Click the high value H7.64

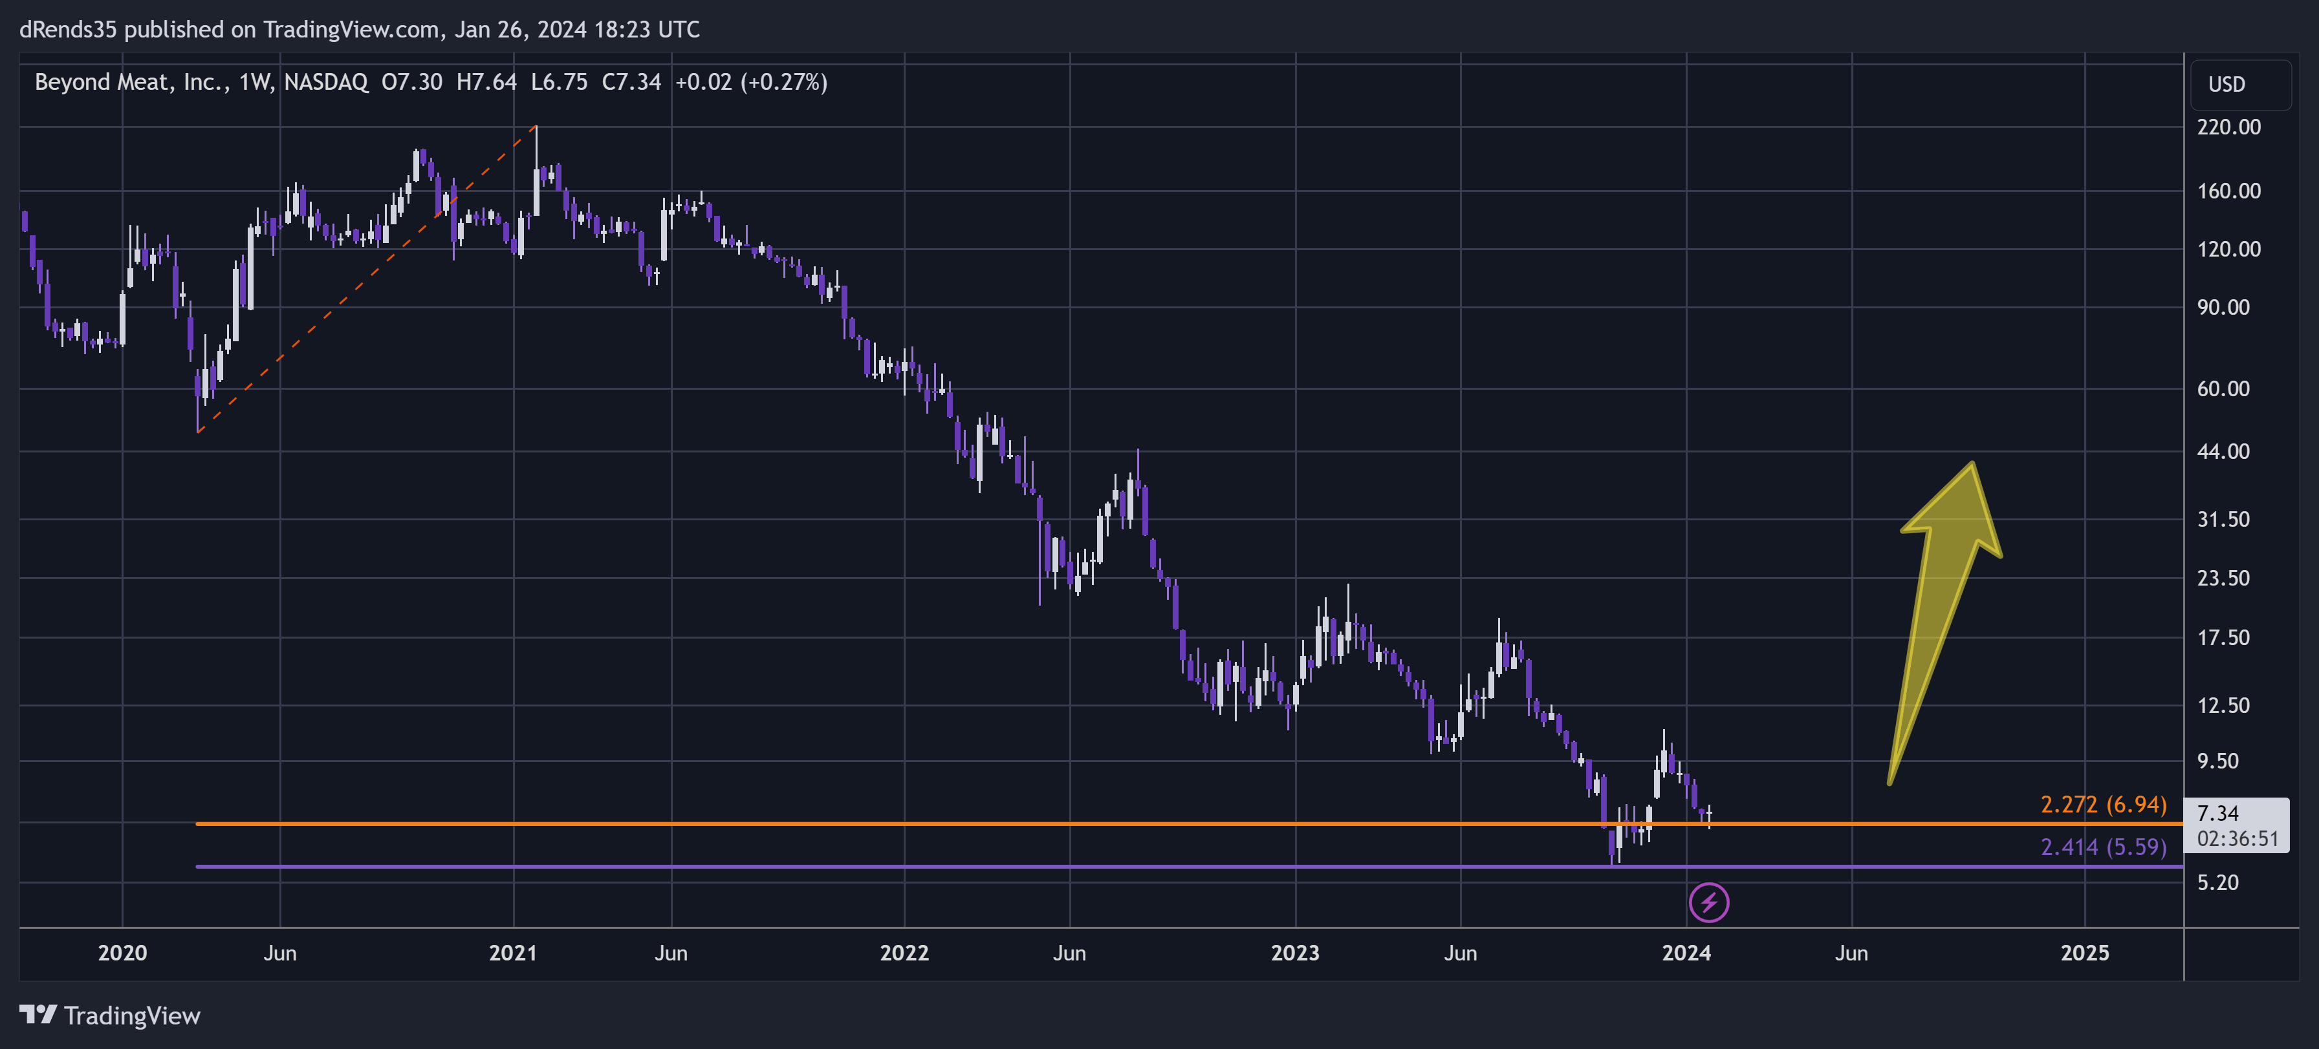(486, 82)
